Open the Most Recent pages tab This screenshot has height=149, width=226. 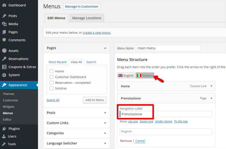pos(58,62)
